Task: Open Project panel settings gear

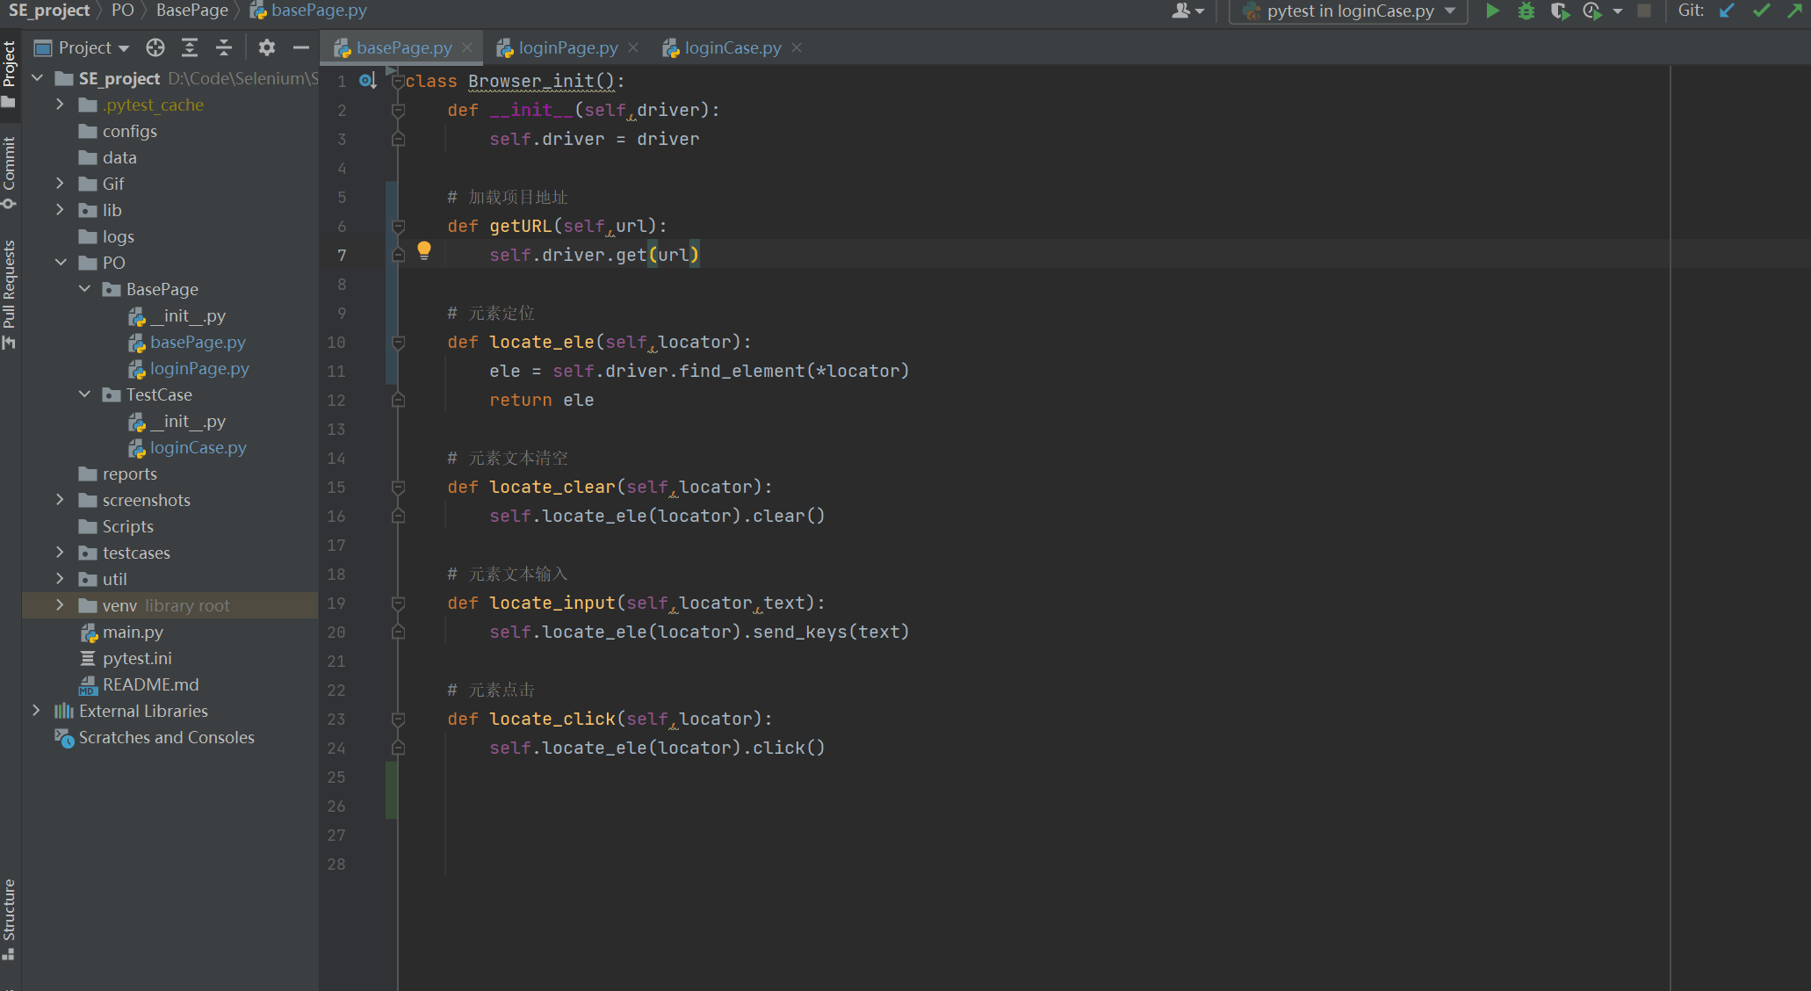Action: pyautogui.click(x=267, y=47)
